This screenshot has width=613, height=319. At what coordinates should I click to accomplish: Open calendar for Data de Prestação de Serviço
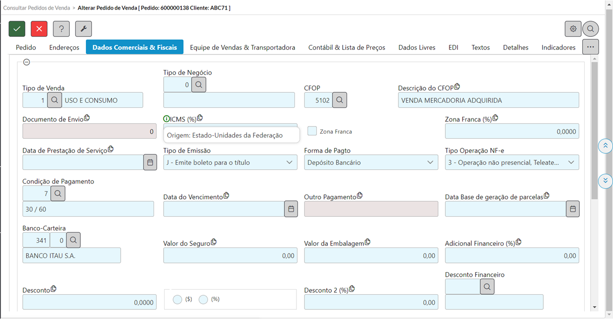[150, 162]
